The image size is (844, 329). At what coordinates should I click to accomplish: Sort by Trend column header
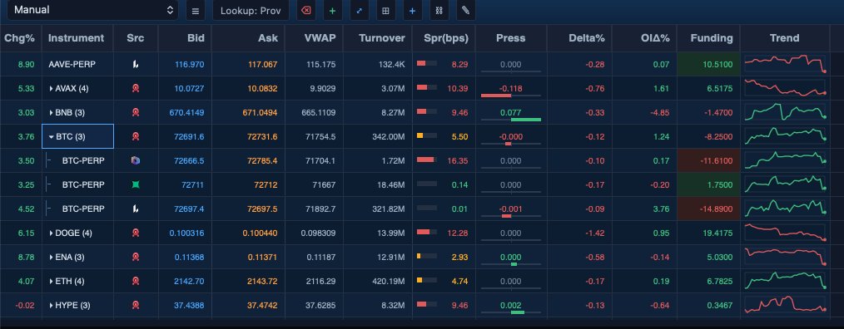tap(784, 38)
